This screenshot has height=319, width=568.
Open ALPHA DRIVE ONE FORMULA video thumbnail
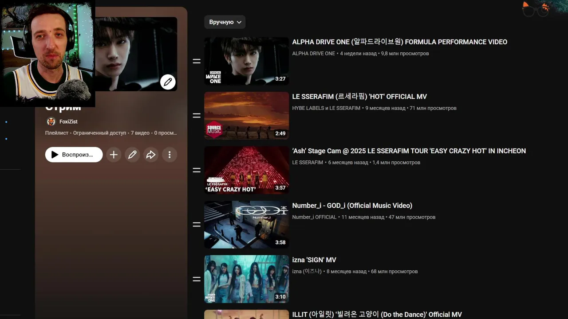tap(246, 61)
